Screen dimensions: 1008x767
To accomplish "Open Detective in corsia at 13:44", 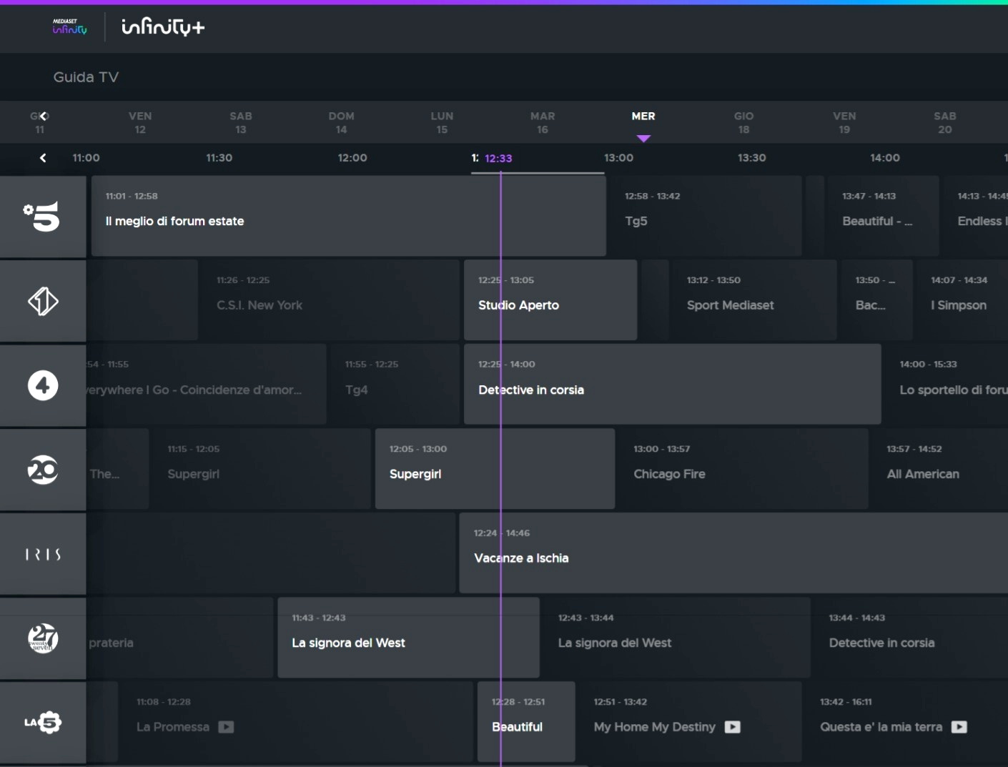I will pyautogui.click(x=911, y=638).
